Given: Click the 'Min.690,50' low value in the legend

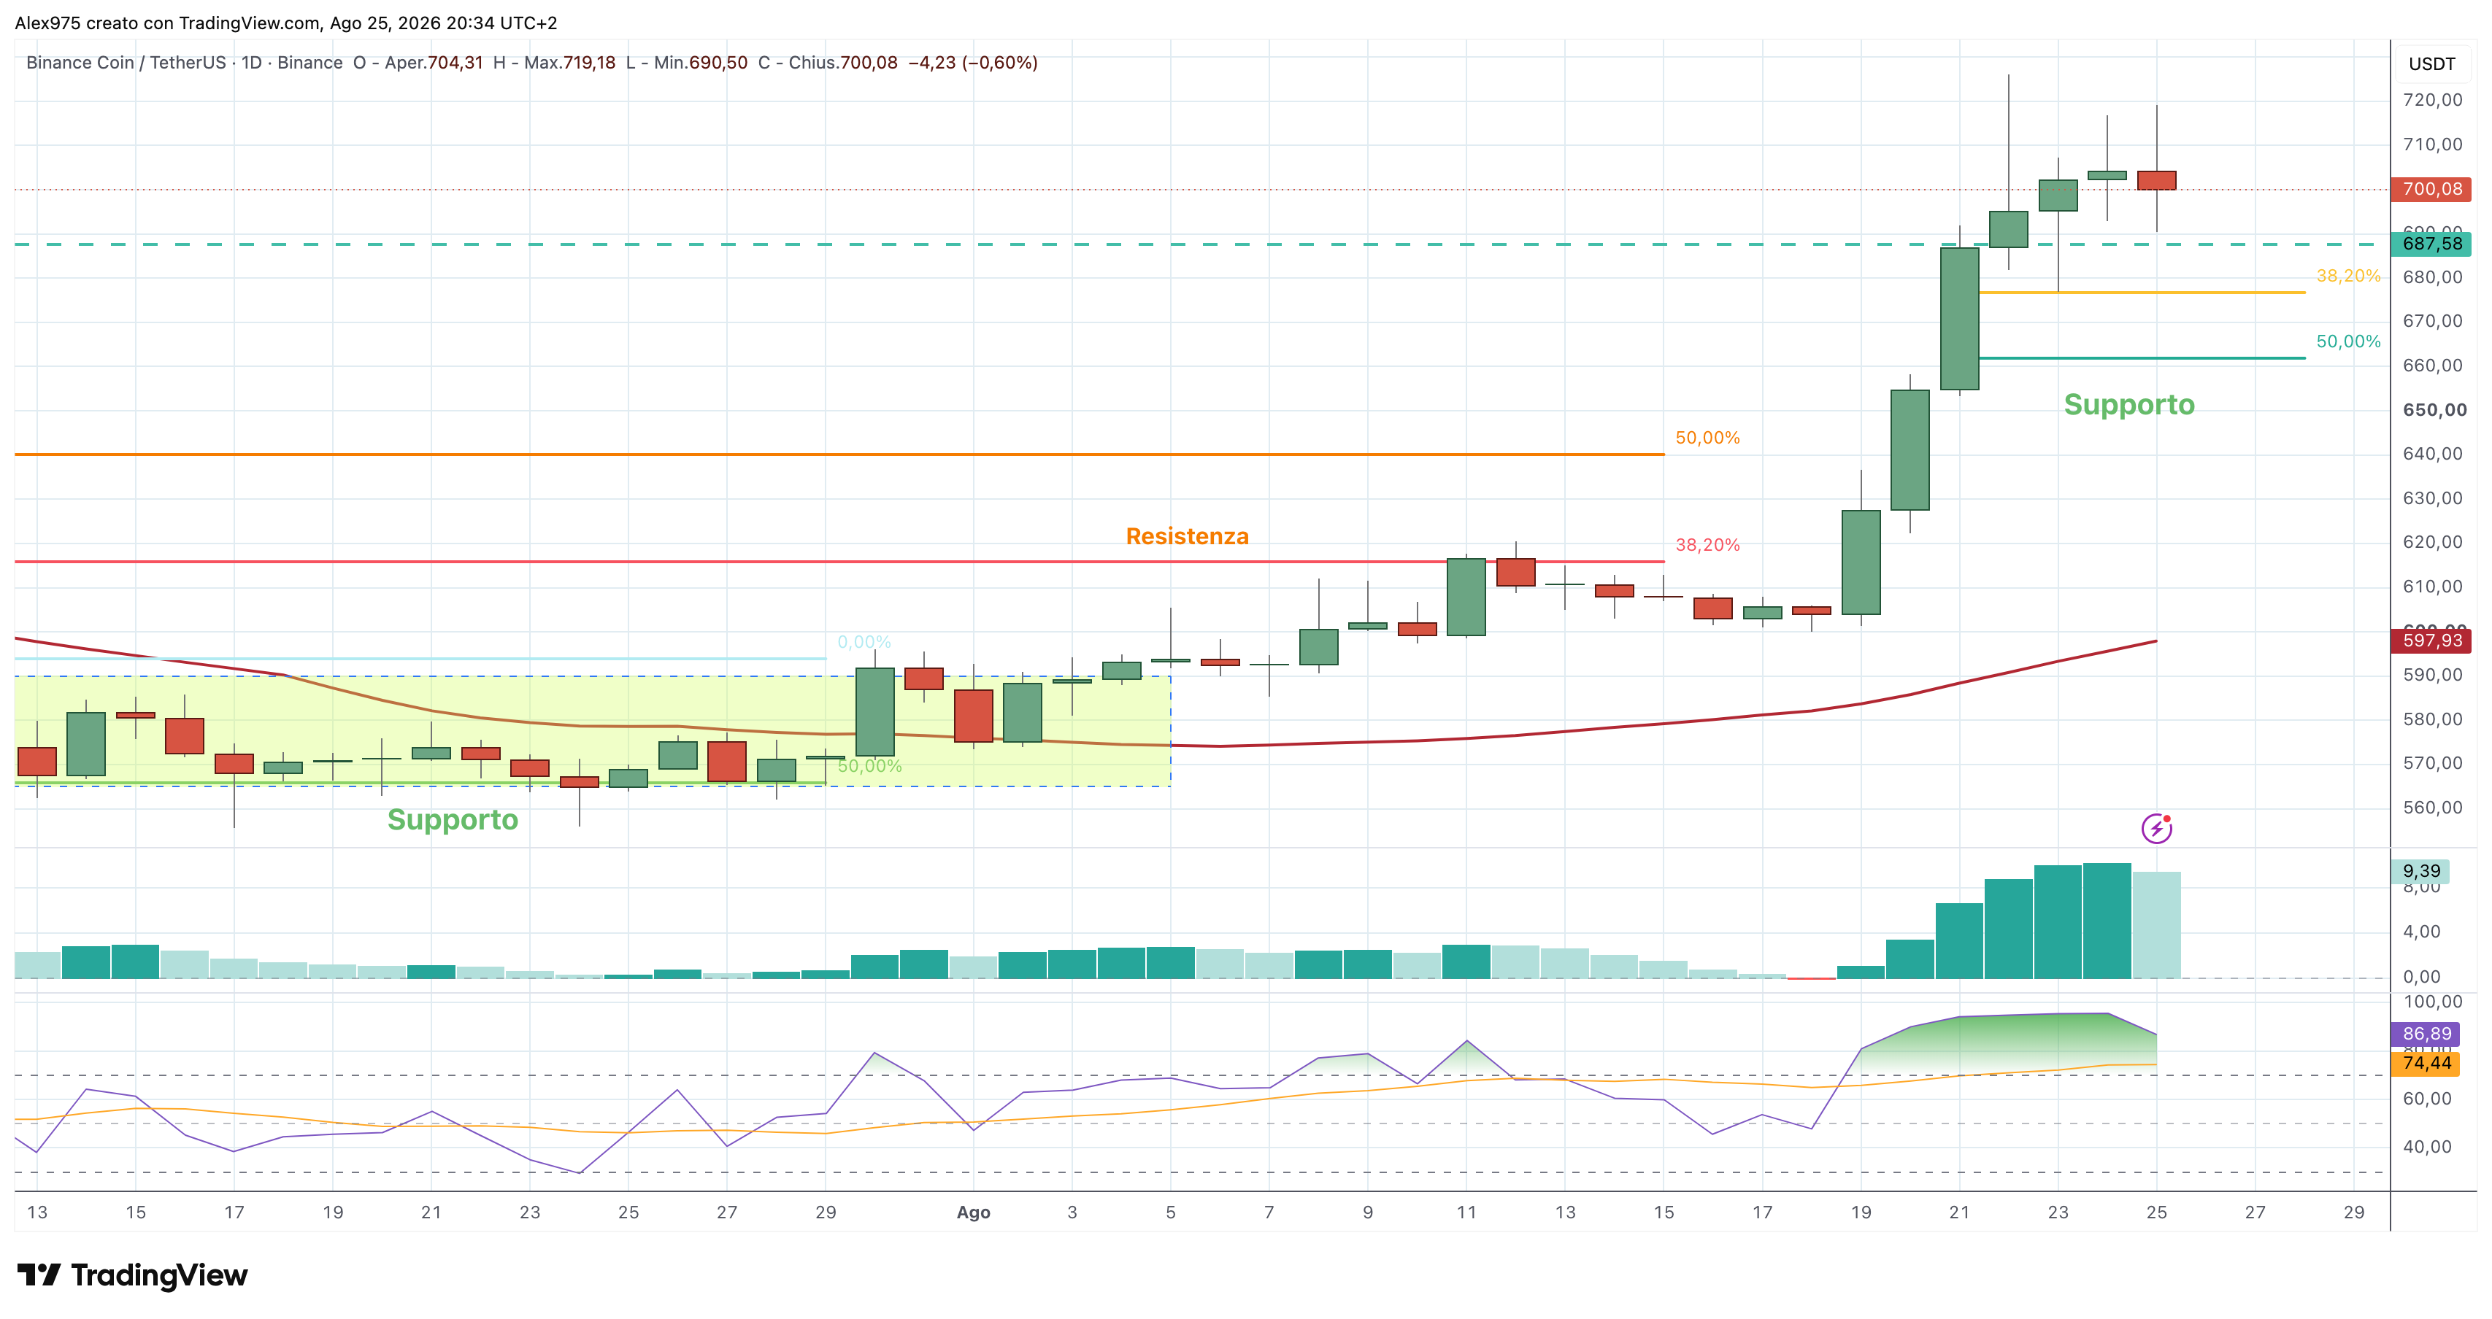Looking at the screenshot, I should [x=701, y=63].
